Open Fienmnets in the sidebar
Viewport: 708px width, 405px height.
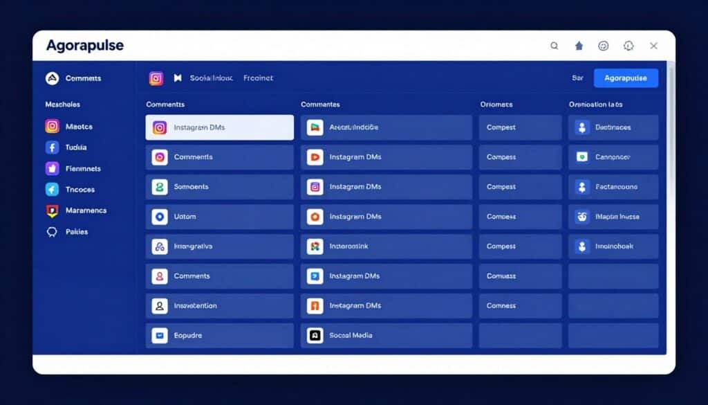83,169
